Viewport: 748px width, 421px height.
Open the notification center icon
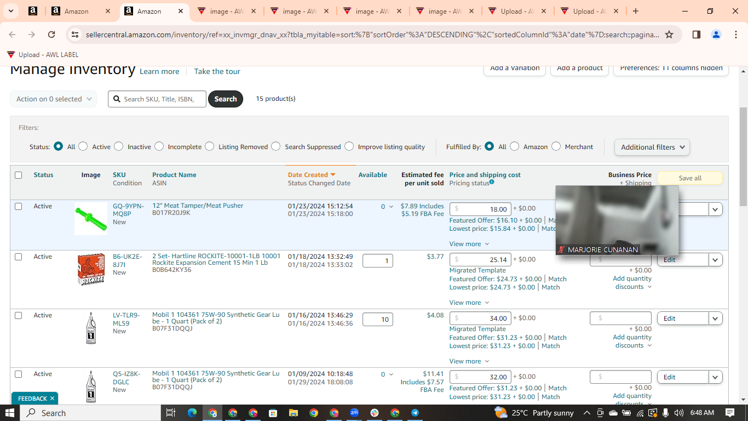[730, 413]
